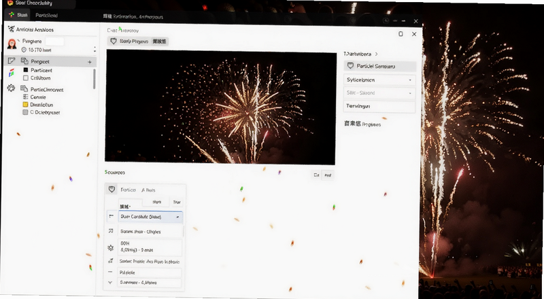Click the 'Basenc shoe - Clhghes' field

pos(150,231)
